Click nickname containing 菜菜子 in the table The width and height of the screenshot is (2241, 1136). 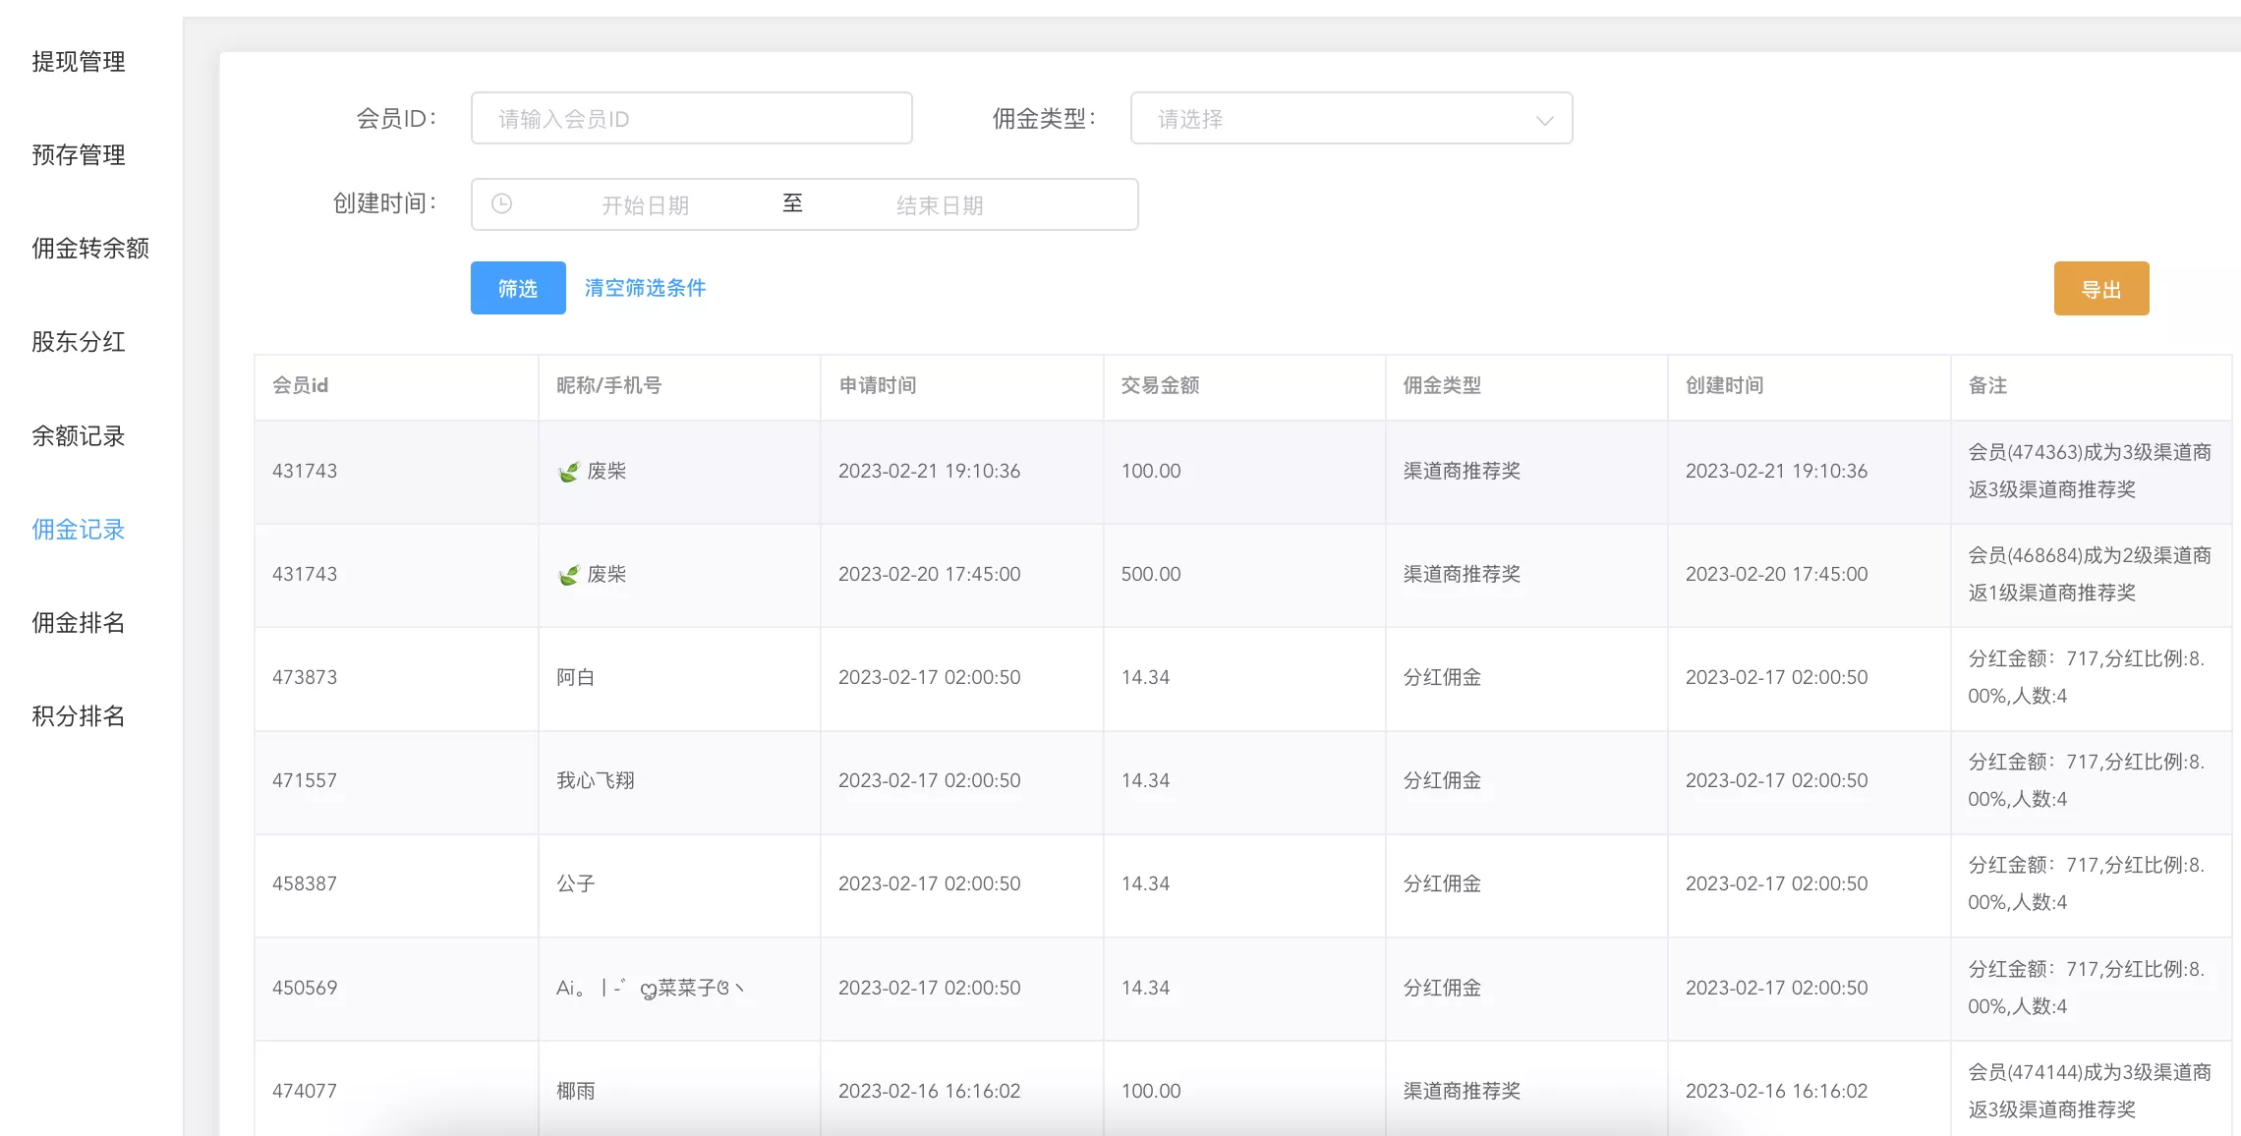(651, 988)
